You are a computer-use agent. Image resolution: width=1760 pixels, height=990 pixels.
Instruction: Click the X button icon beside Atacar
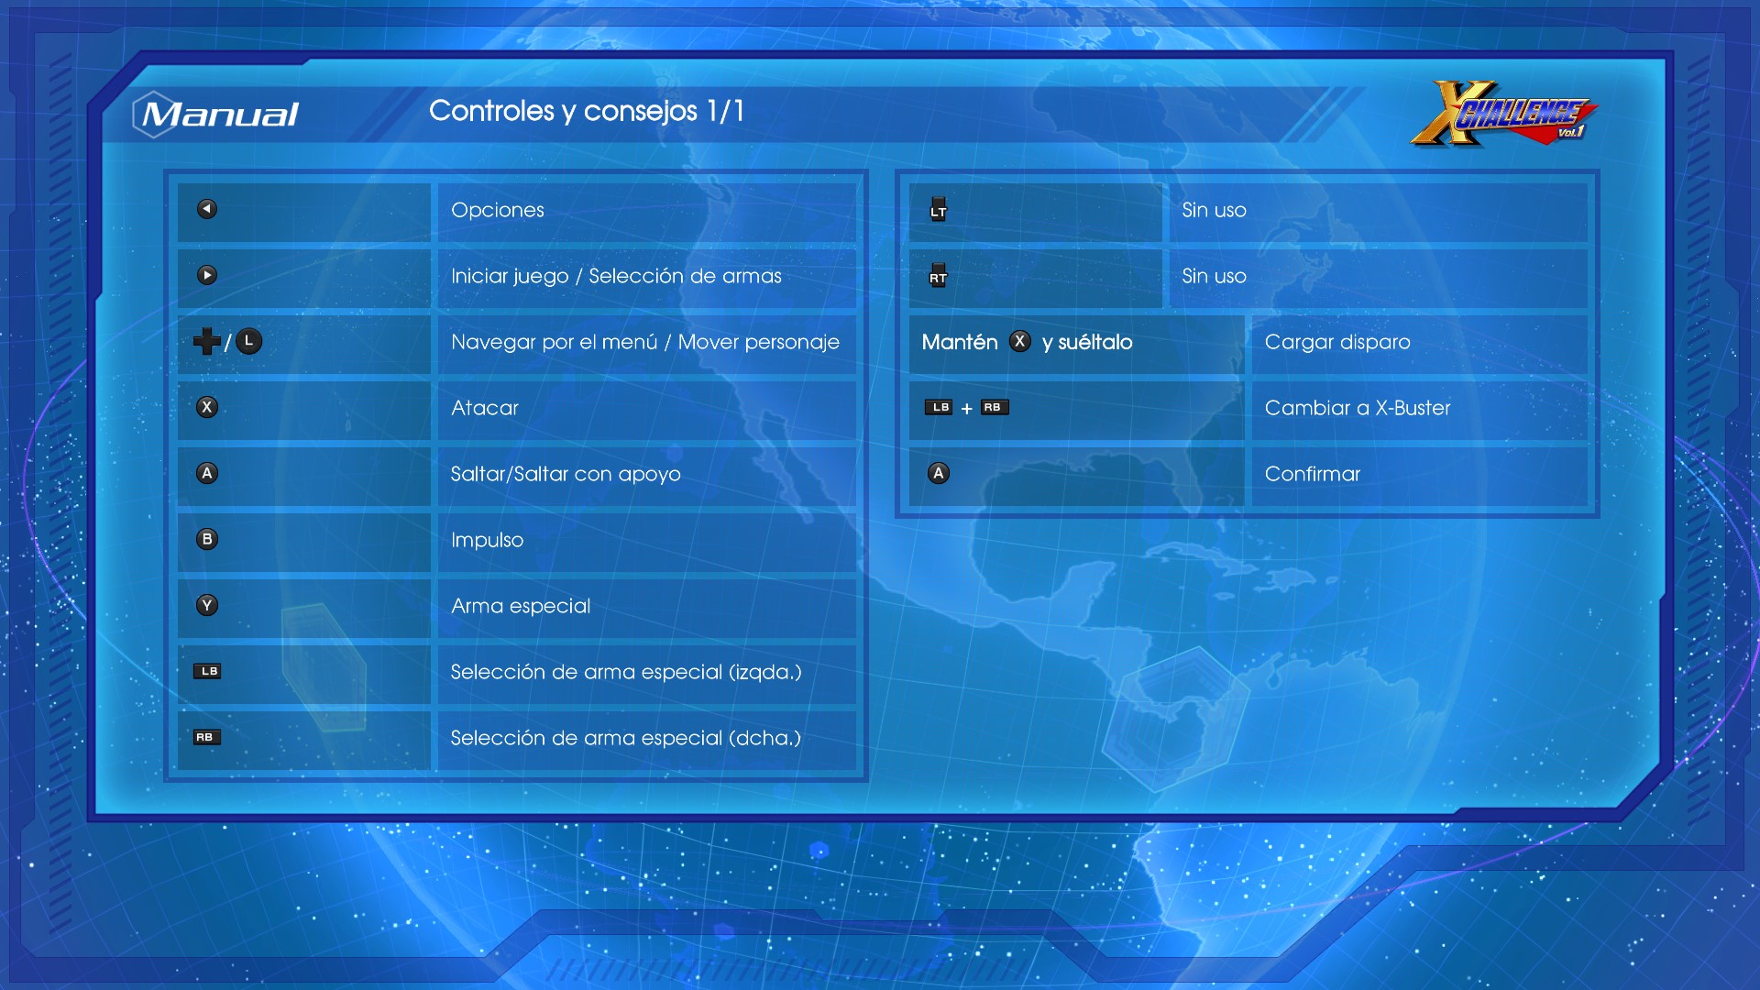coord(207,407)
